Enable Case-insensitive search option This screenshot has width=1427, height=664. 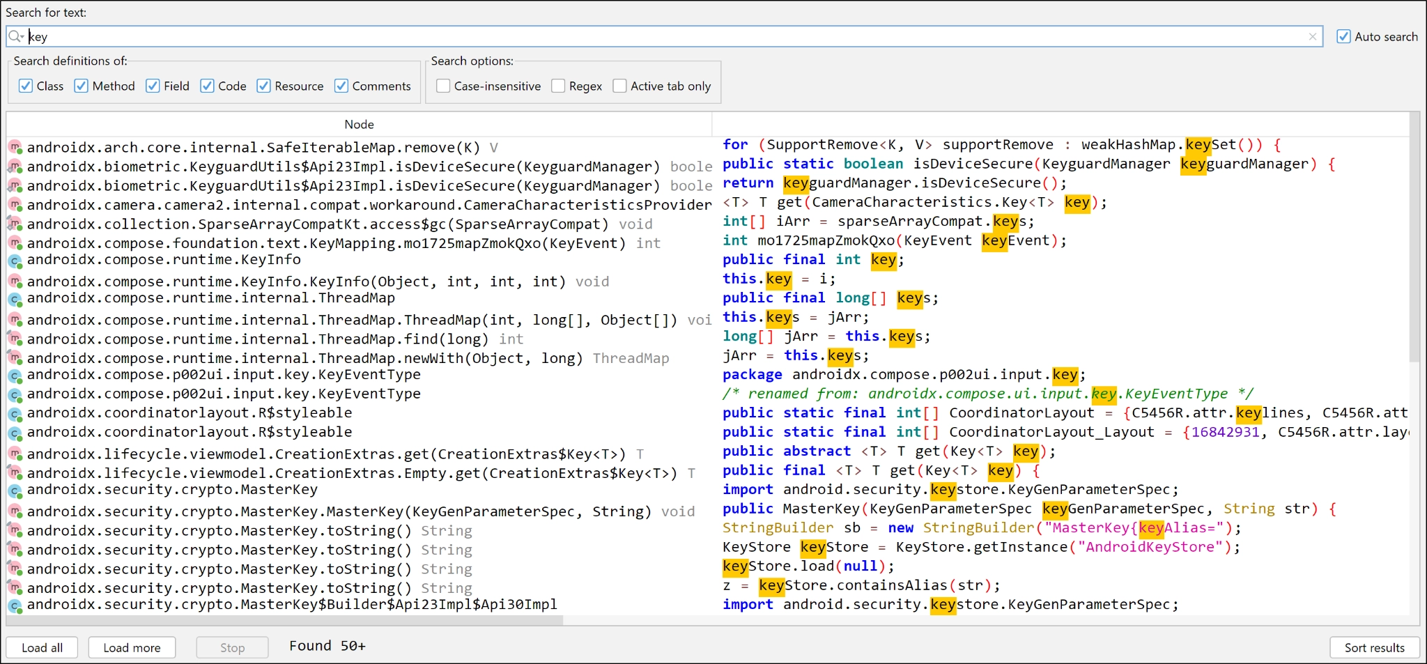(443, 86)
